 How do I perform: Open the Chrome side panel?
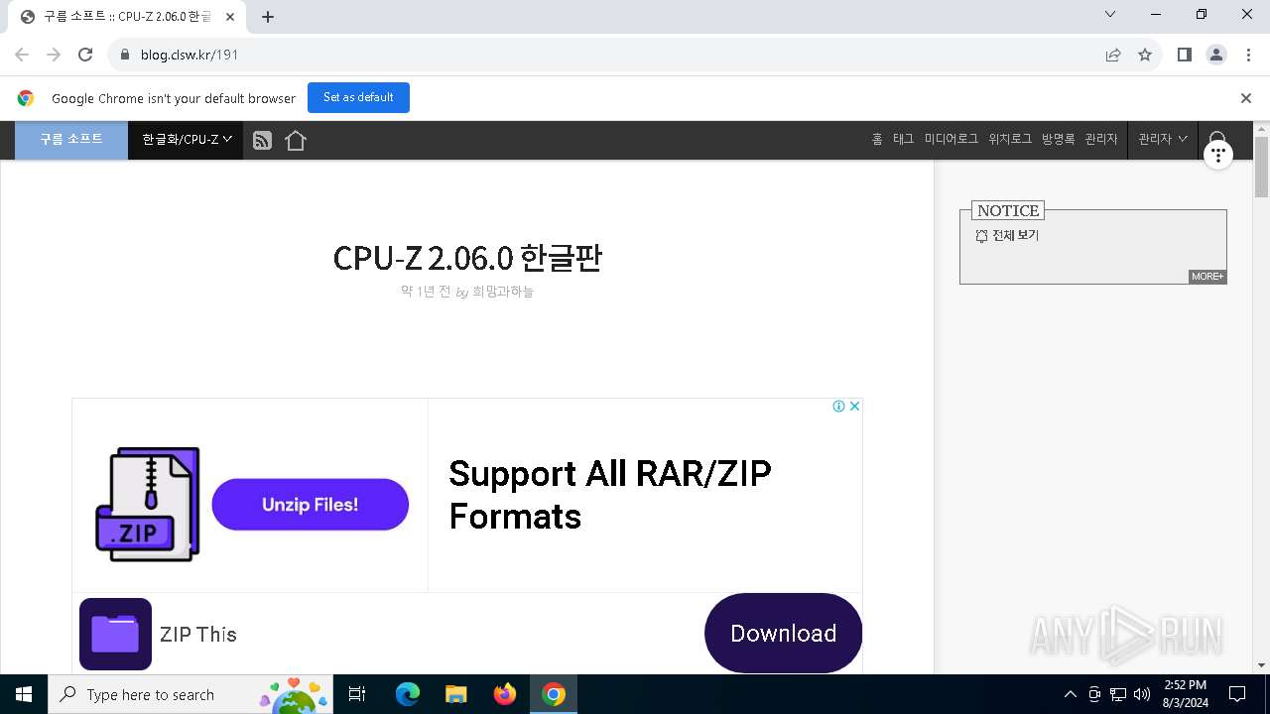coord(1184,55)
